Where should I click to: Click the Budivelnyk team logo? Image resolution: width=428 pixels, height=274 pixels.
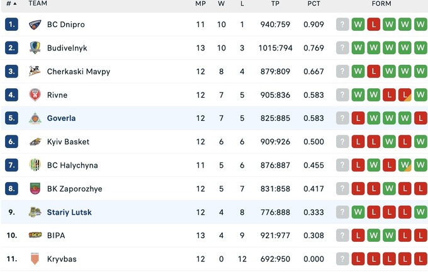coord(35,48)
